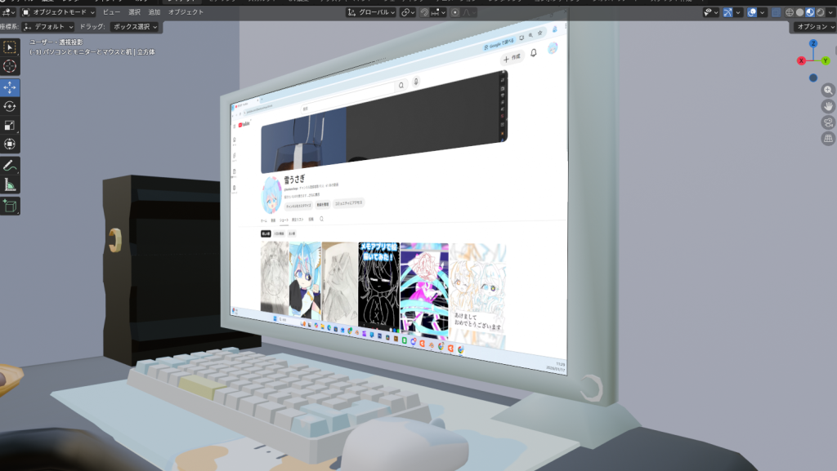837x471 pixels.
Task: Click the hand pan icon on the right
Action: coord(827,106)
